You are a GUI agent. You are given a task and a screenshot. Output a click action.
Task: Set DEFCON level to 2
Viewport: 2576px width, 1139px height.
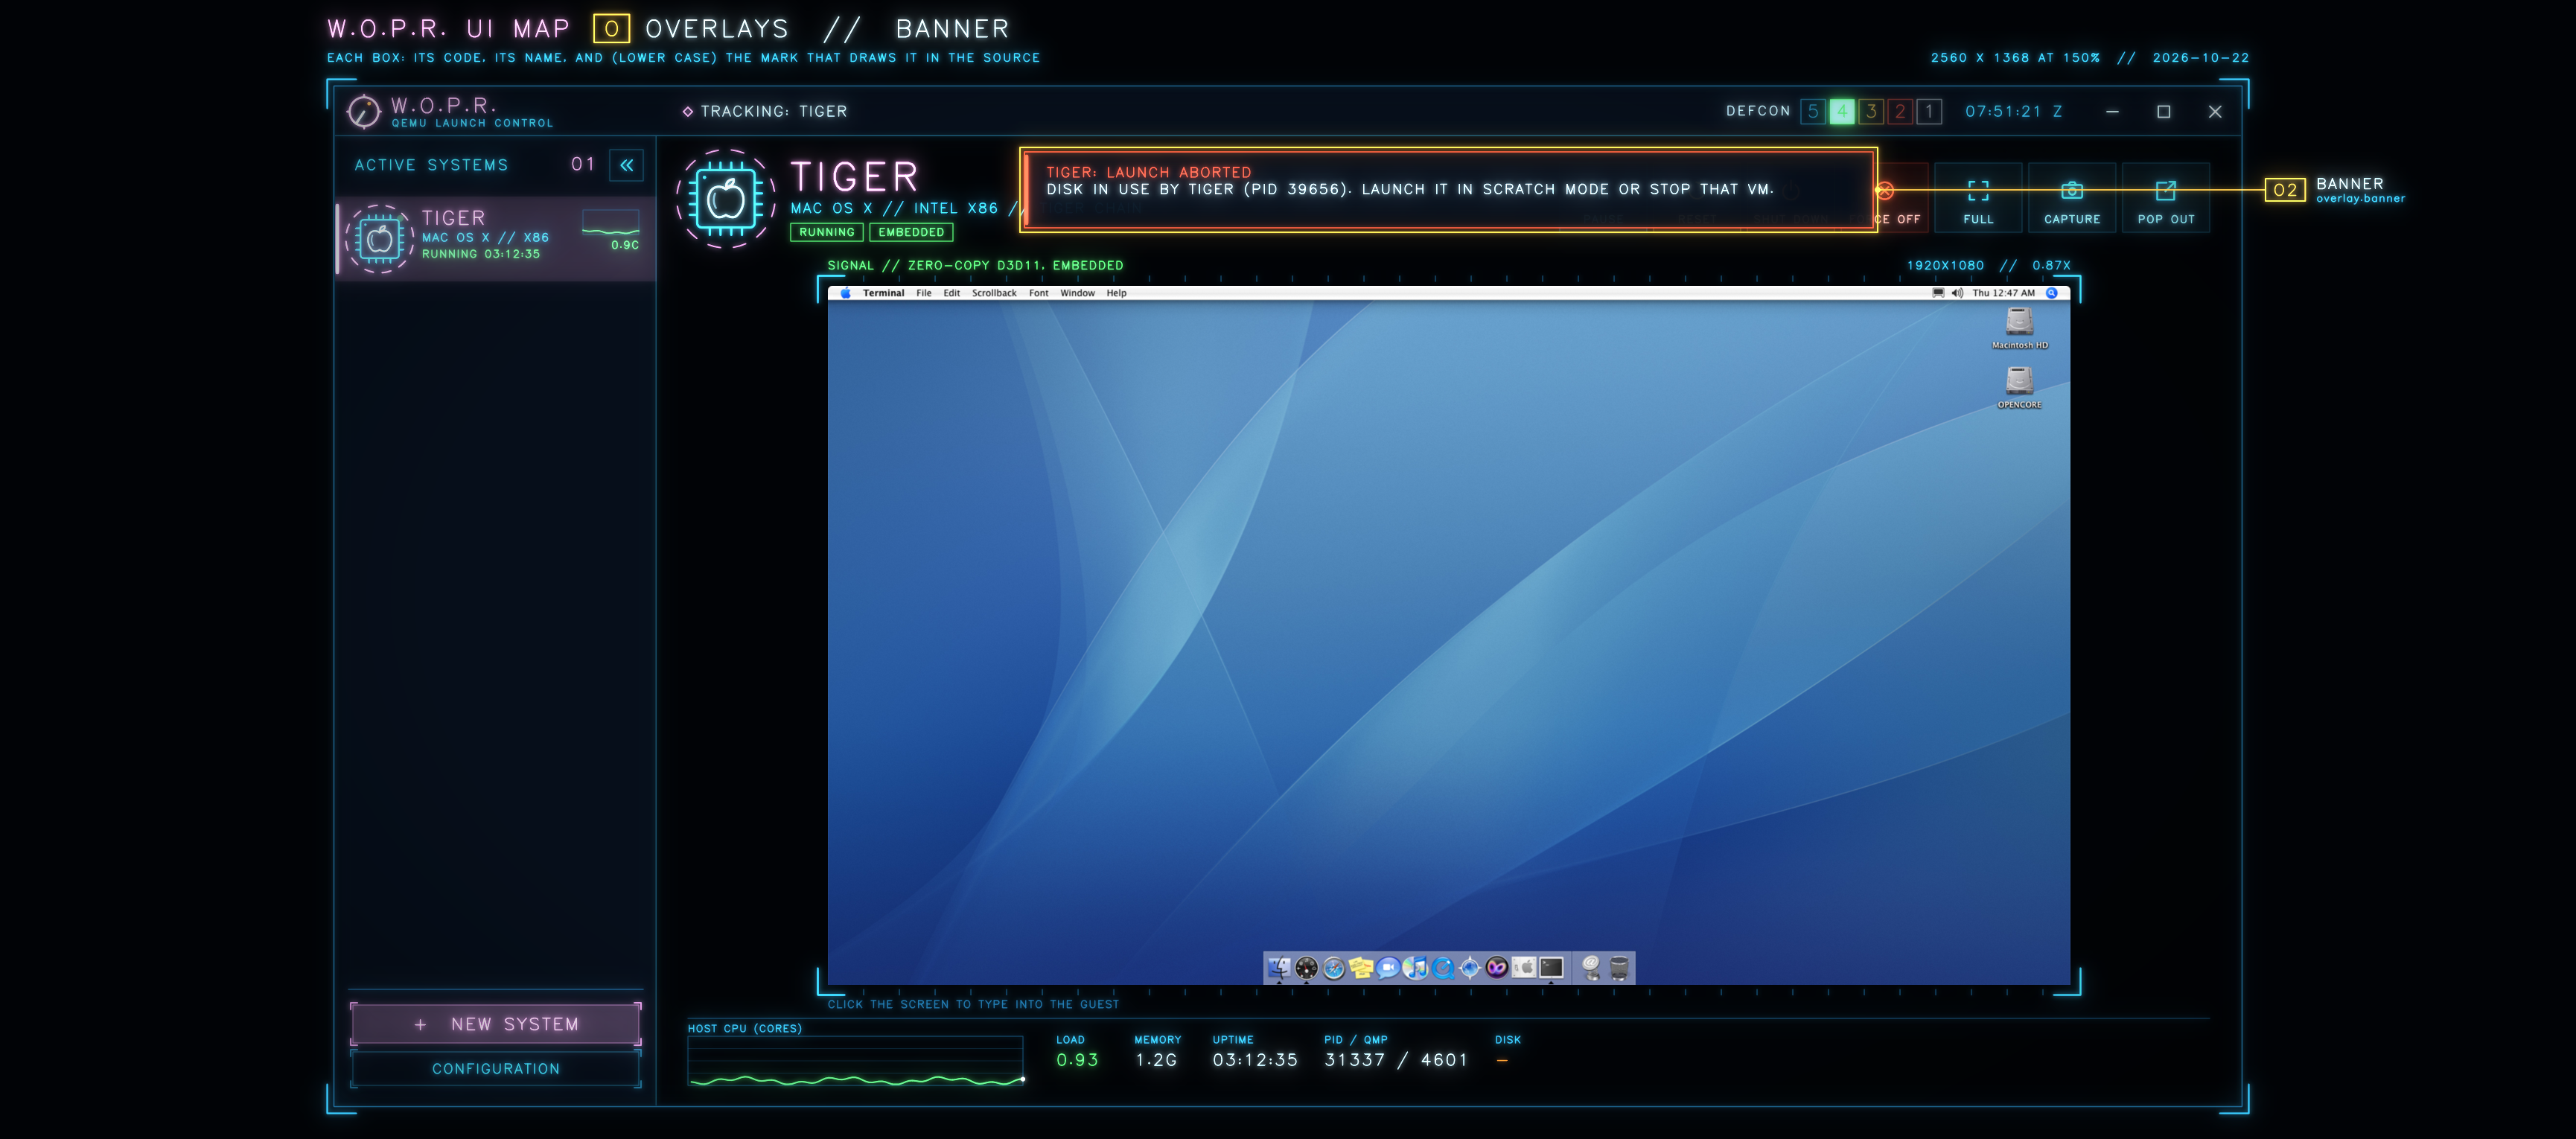coord(1900,111)
